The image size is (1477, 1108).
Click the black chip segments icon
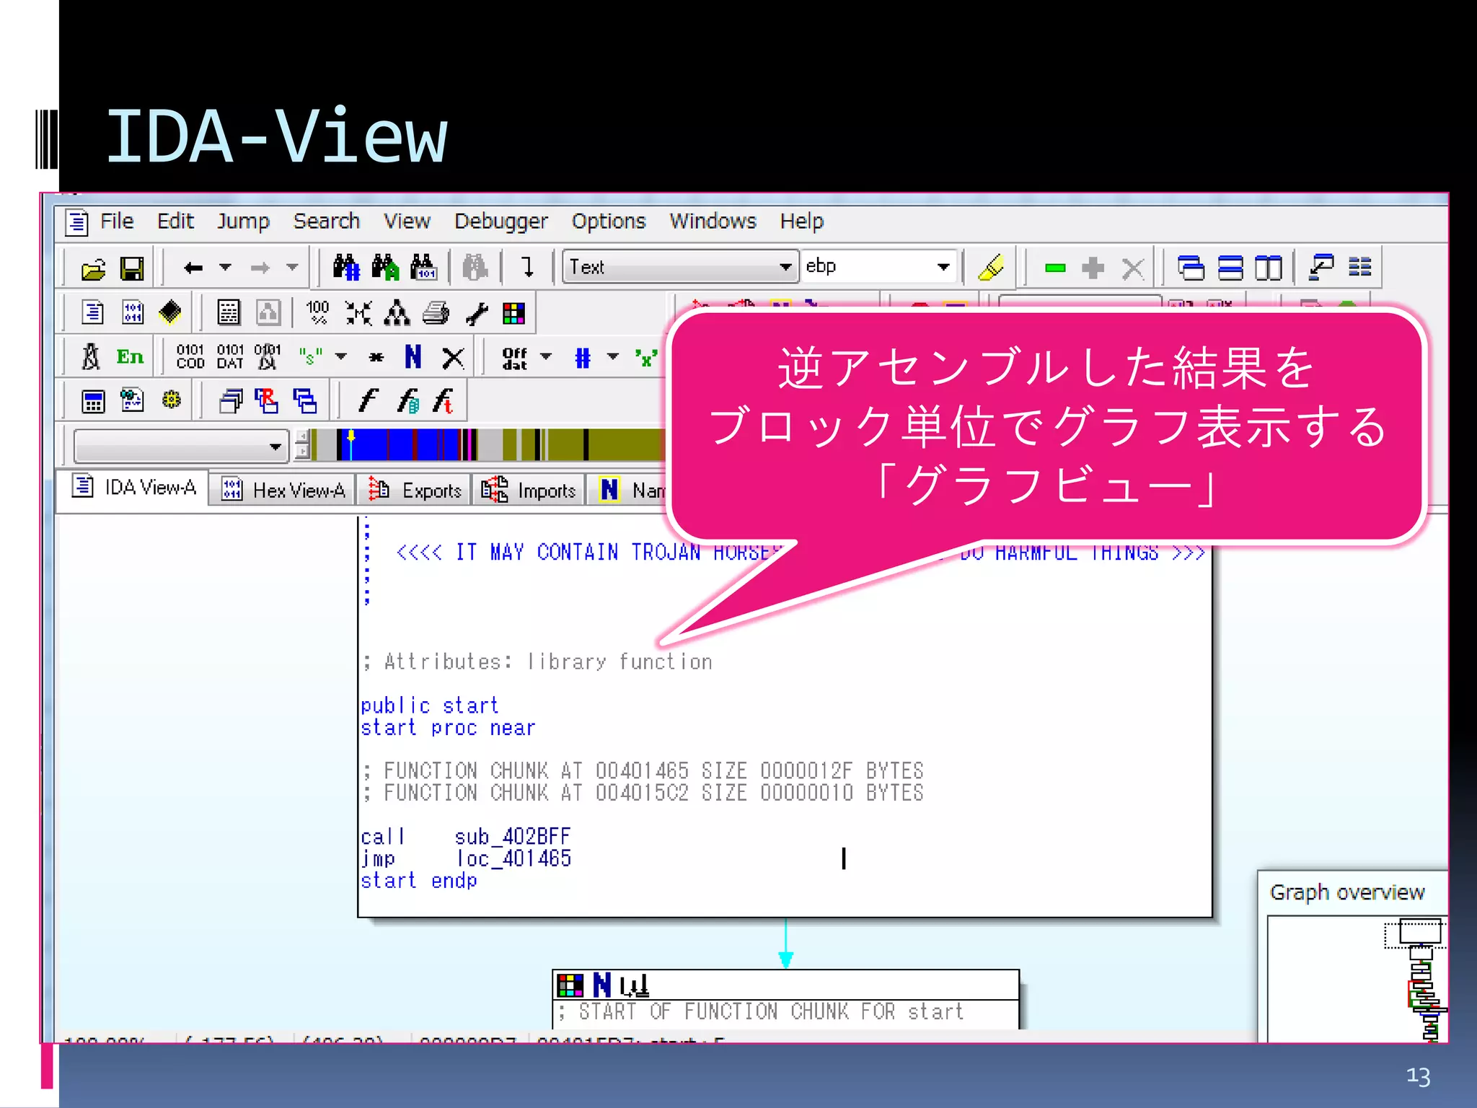[x=171, y=312]
